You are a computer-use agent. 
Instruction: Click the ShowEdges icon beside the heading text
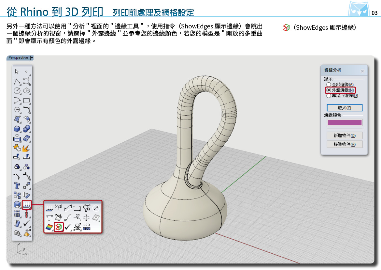287,27
